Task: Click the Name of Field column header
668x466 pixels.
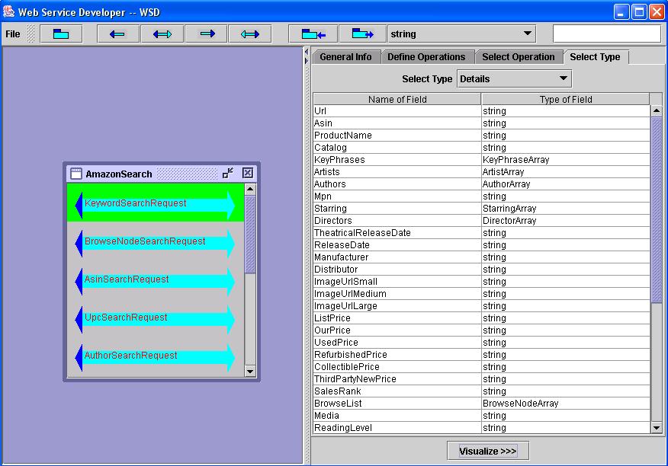Action: [x=397, y=99]
